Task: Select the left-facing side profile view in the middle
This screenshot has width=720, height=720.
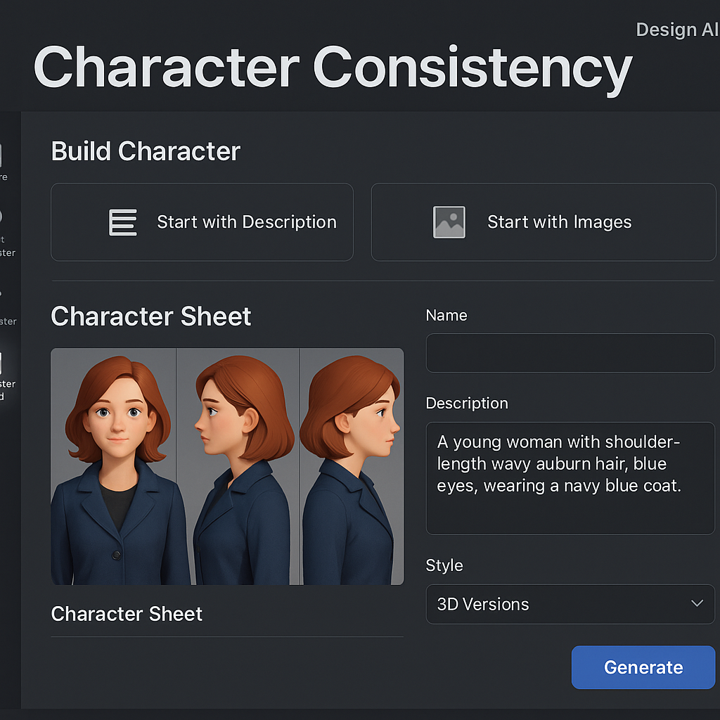Action: click(238, 466)
